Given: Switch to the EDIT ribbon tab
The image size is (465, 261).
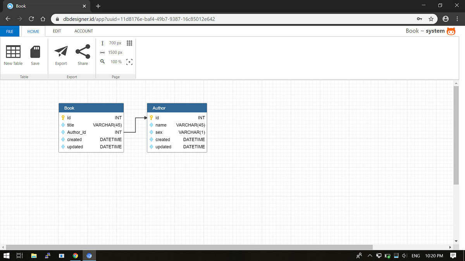Looking at the screenshot, I should 57,31.
